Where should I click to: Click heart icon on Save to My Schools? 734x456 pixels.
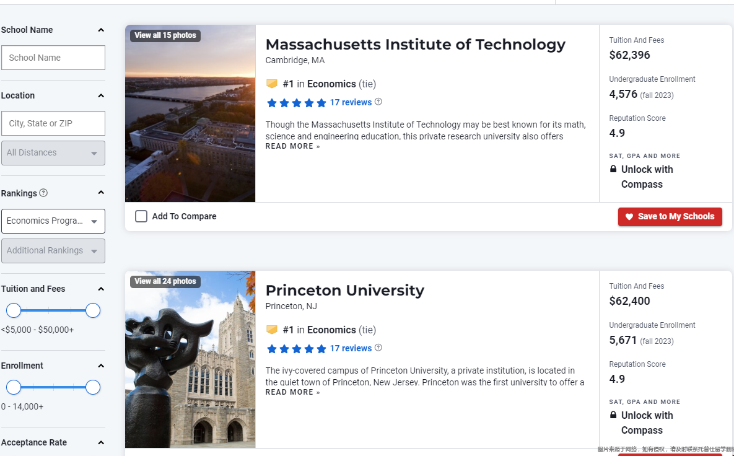click(629, 217)
